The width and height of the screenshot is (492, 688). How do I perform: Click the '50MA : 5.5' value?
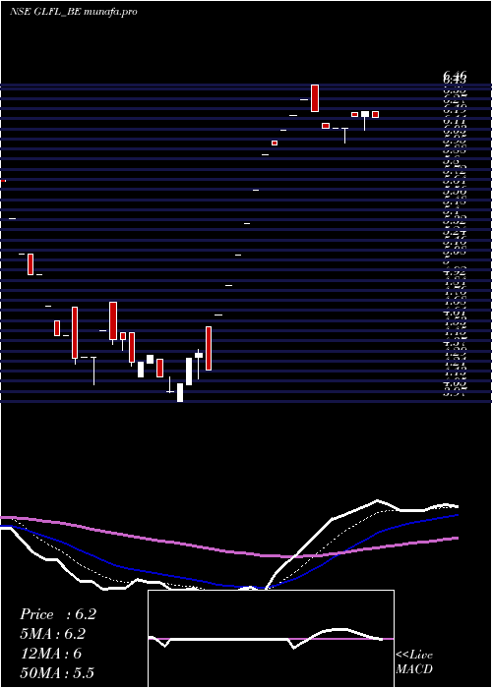57,673
